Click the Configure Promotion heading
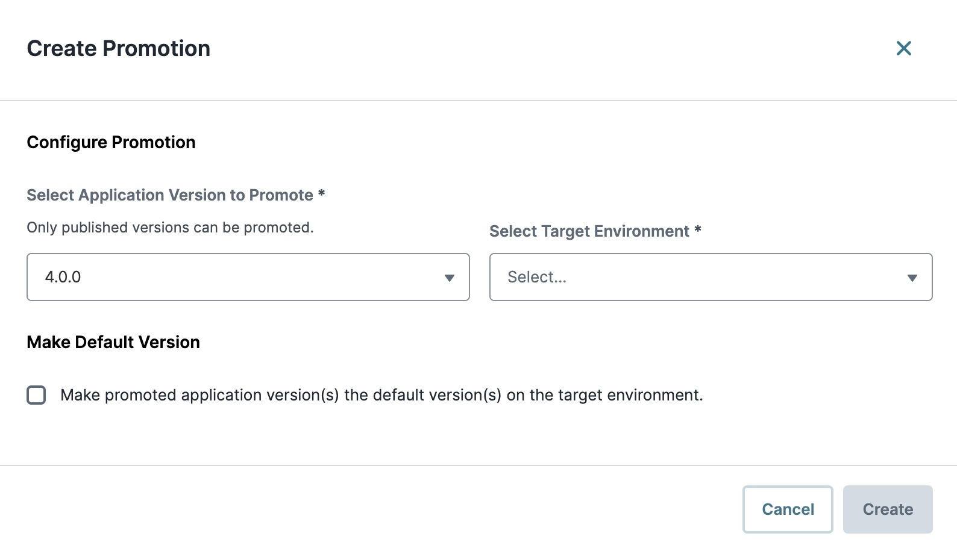This screenshot has width=957, height=548. pyautogui.click(x=111, y=142)
